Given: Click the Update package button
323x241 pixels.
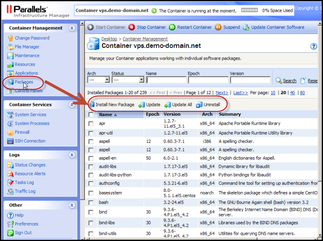Looking at the screenshot, I should tap(149, 105).
